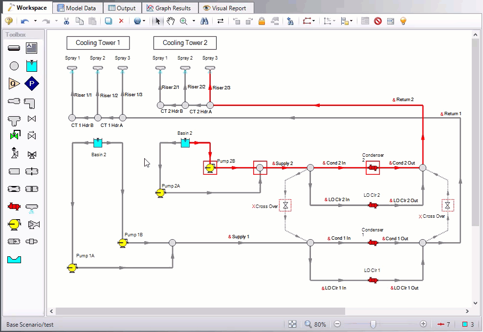Select the Condenser 2 heat exchanger junction
483x332 pixels.
coord(373,167)
